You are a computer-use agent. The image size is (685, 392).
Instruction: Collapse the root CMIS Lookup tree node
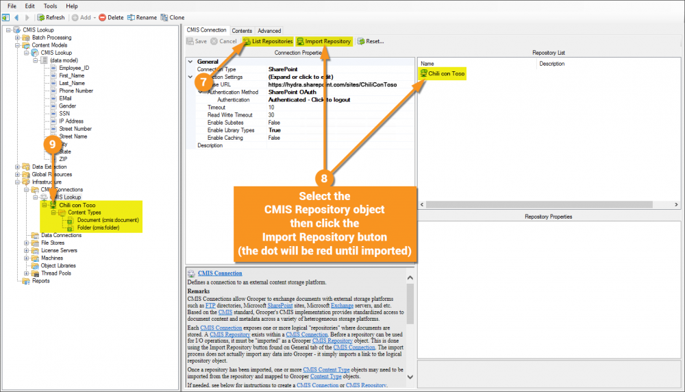click(8, 29)
